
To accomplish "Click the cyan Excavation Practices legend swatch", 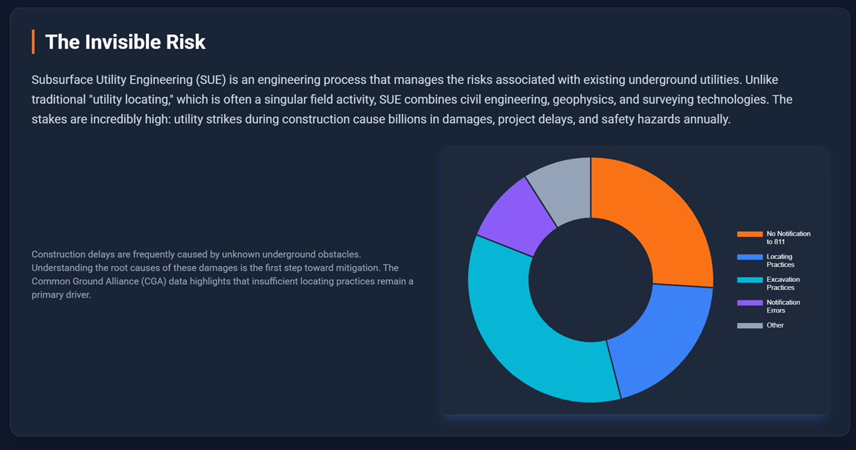I will tap(749, 280).
